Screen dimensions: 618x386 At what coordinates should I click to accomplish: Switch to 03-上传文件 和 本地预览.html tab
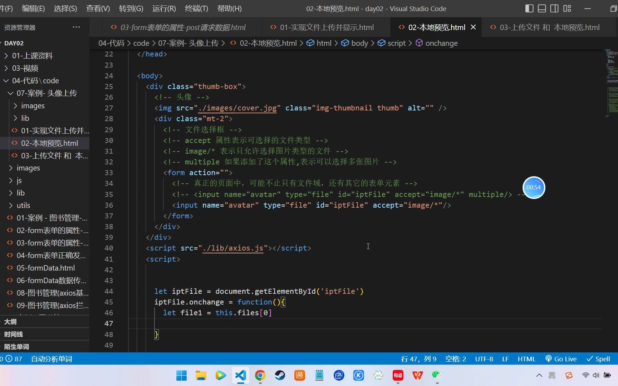coord(545,27)
